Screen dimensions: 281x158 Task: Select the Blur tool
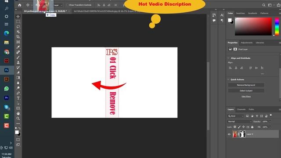click(x=18, y=83)
